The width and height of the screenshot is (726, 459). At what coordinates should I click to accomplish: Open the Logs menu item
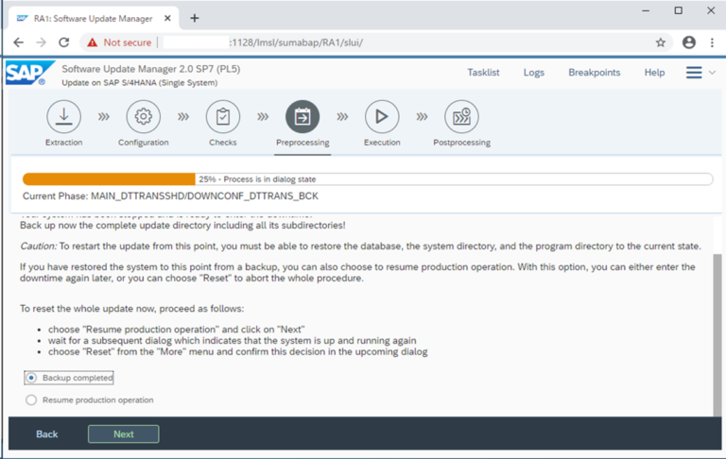pos(534,73)
